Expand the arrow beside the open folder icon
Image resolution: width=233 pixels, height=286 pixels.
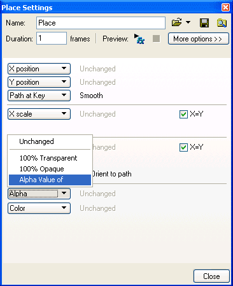188,22
